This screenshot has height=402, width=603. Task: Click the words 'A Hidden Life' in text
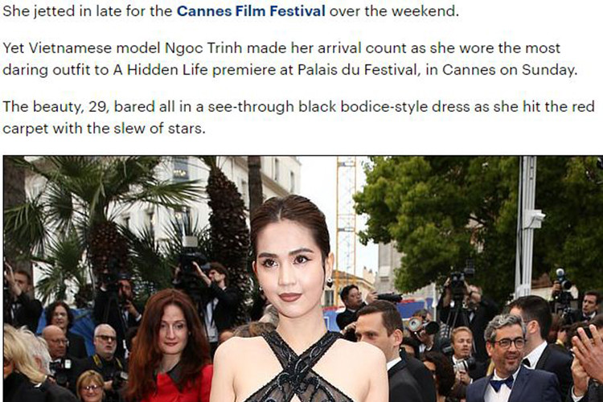coord(160,70)
